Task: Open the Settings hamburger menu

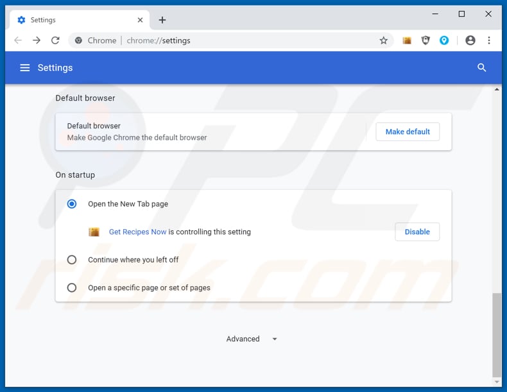Action: [x=25, y=67]
